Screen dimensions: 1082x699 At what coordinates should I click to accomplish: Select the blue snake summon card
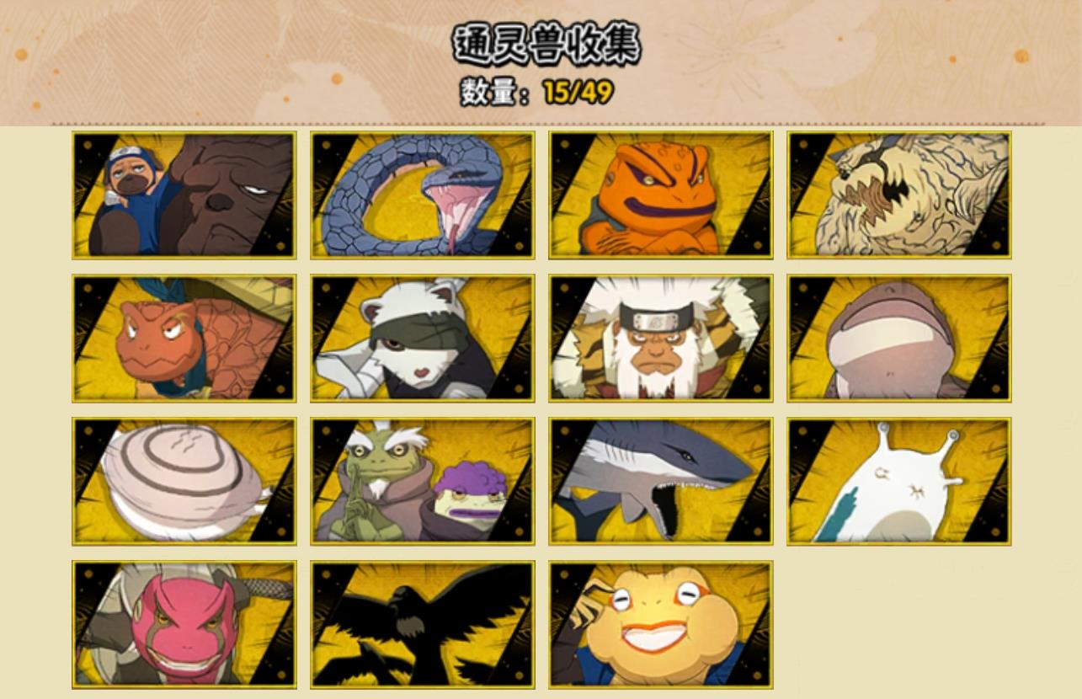(x=422, y=195)
